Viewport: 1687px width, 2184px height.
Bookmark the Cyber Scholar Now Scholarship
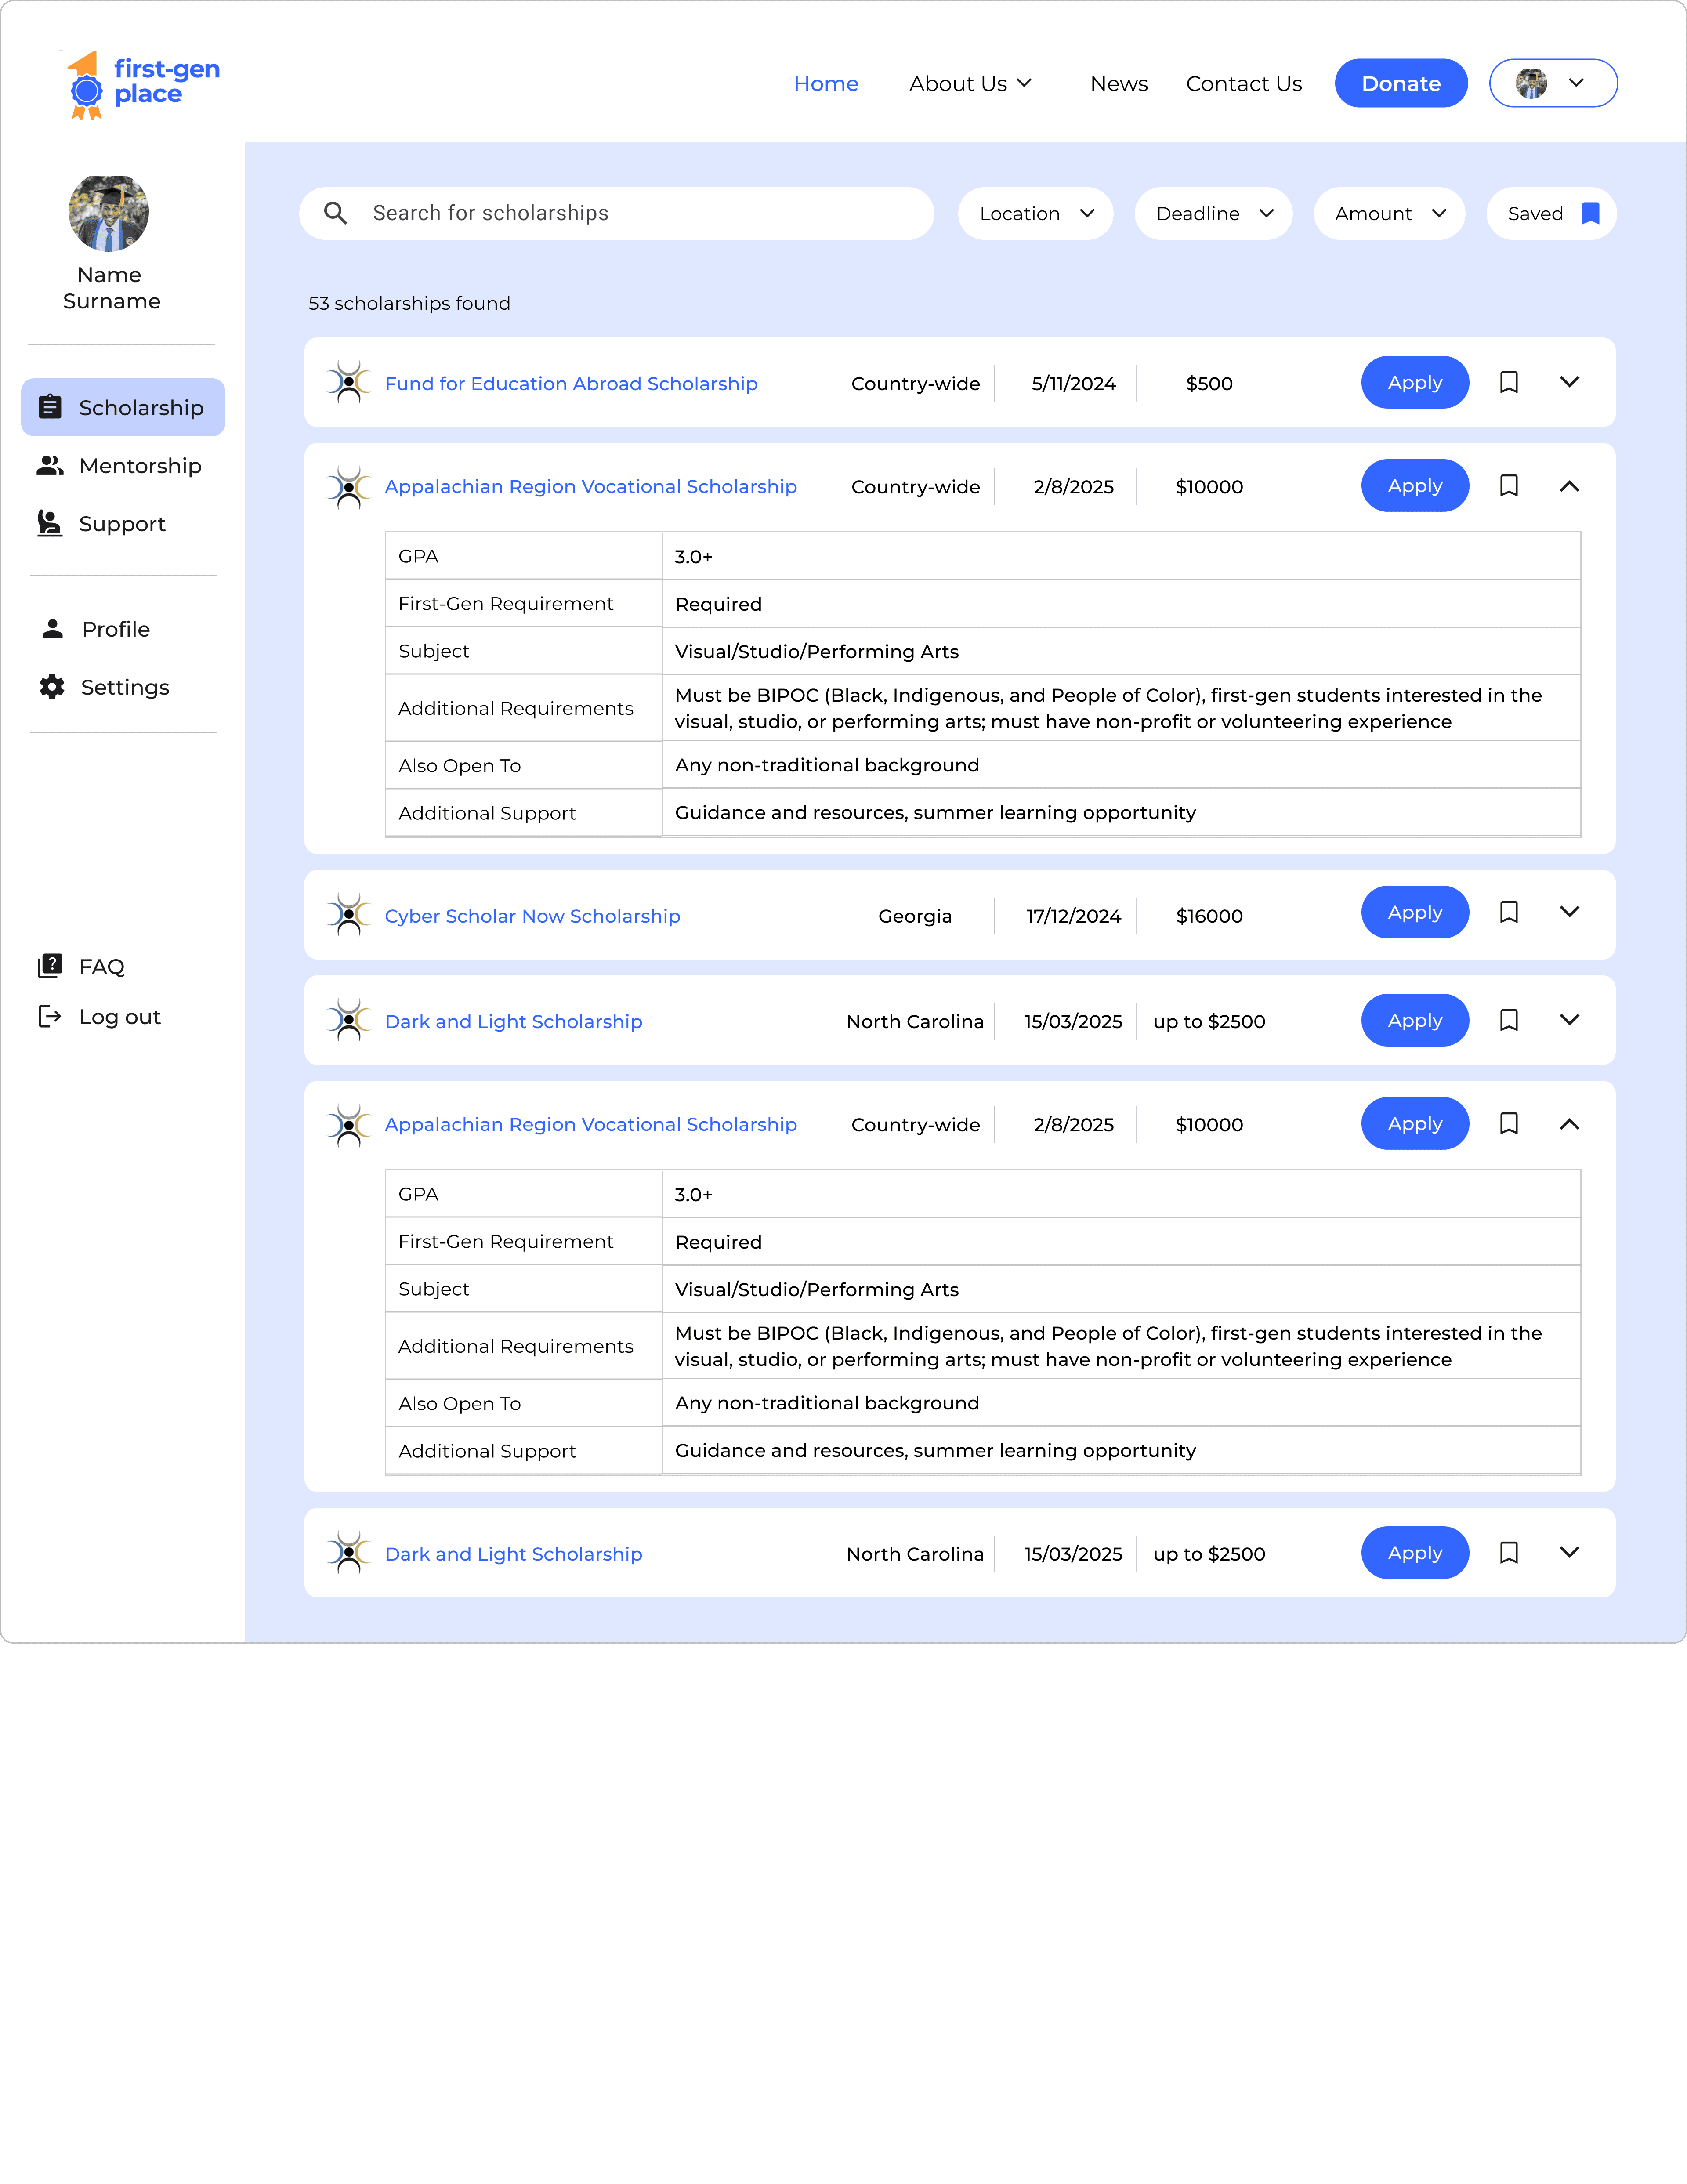(x=1509, y=912)
